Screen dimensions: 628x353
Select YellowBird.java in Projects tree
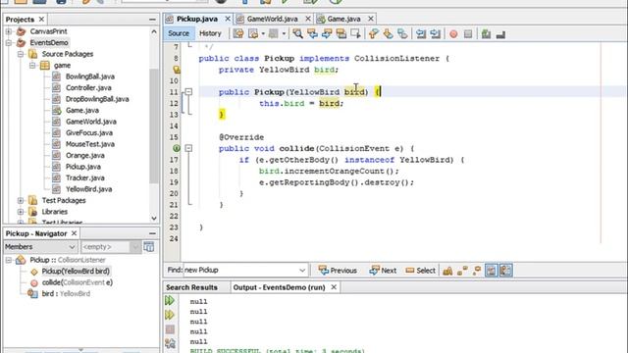pos(89,189)
